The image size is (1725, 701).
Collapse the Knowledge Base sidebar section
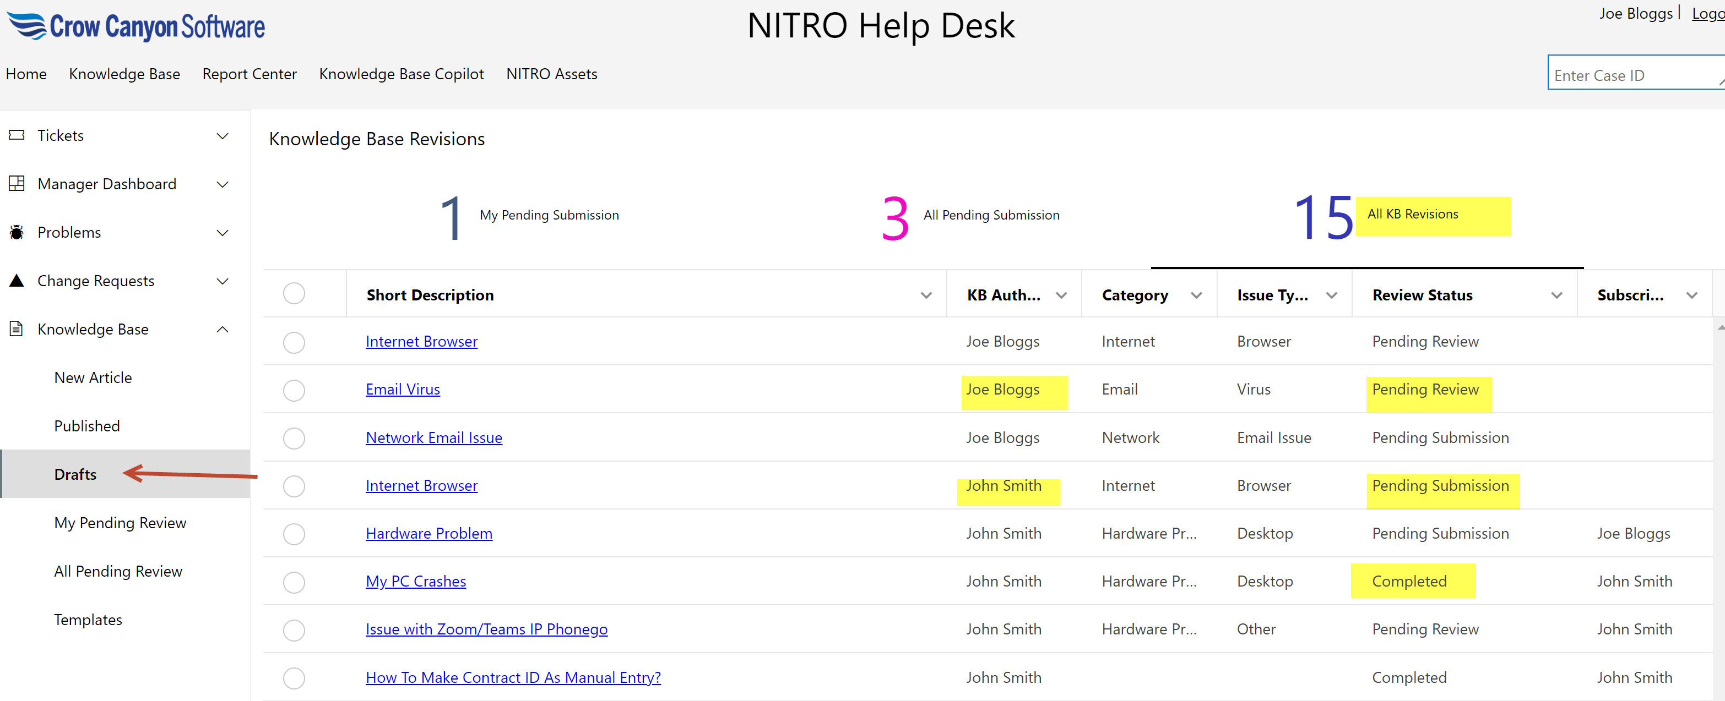pos(223,329)
